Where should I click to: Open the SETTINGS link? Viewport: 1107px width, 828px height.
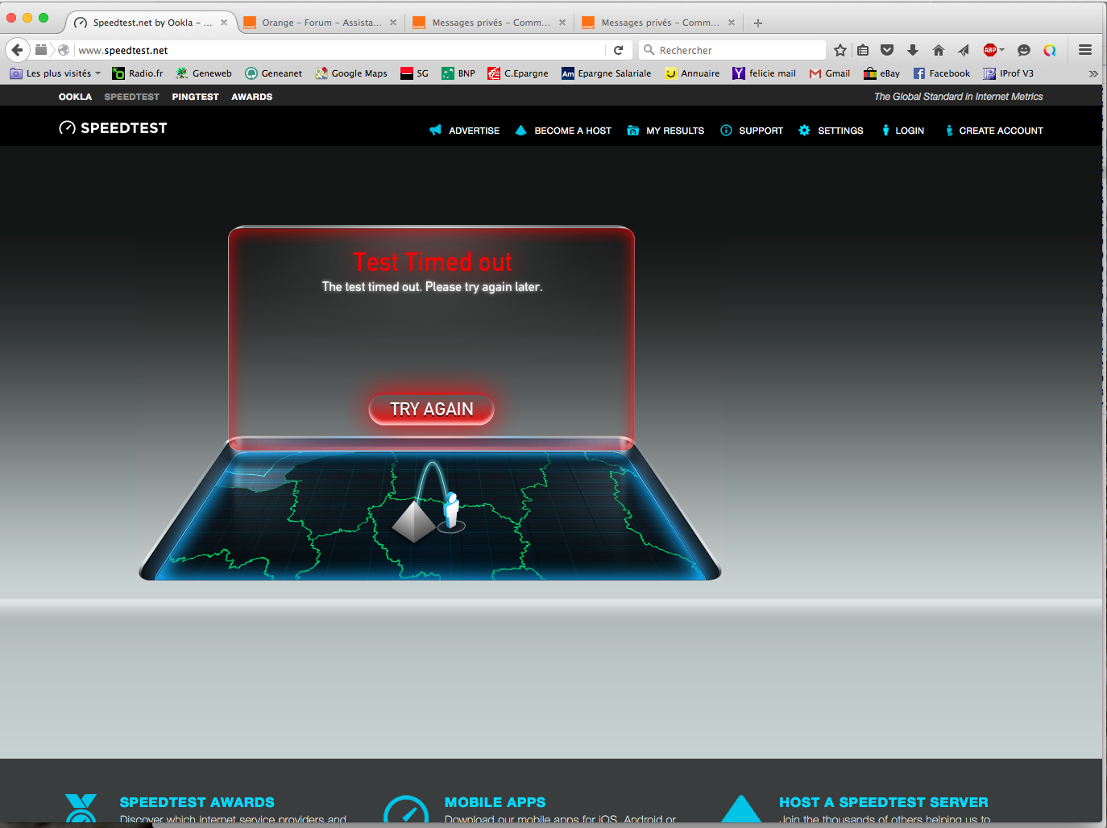point(840,131)
